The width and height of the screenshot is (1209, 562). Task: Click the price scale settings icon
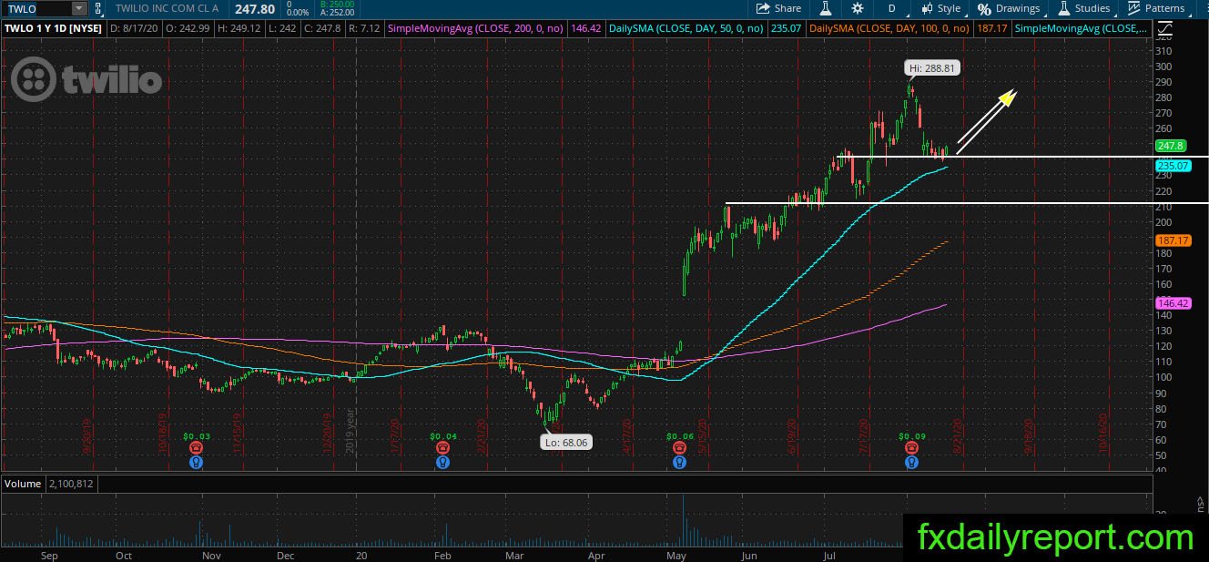[x=1164, y=29]
